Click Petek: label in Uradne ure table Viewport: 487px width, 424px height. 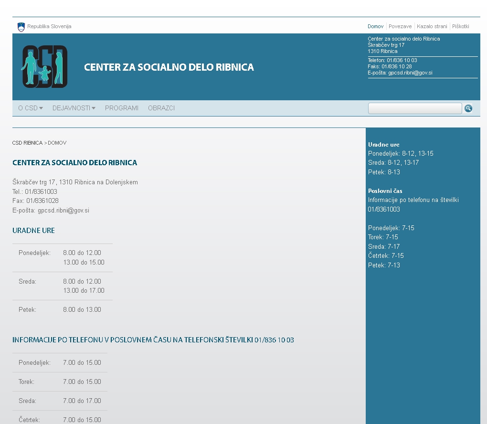tap(27, 310)
